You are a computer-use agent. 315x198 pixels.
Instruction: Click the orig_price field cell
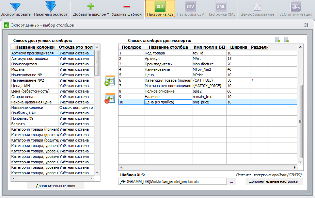[209, 102]
